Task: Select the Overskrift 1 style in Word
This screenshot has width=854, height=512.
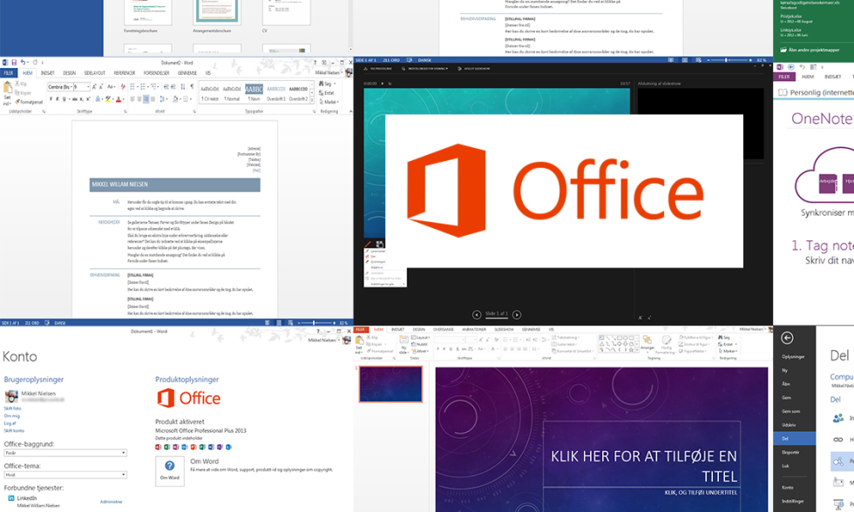Action: pyautogui.click(x=276, y=93)
